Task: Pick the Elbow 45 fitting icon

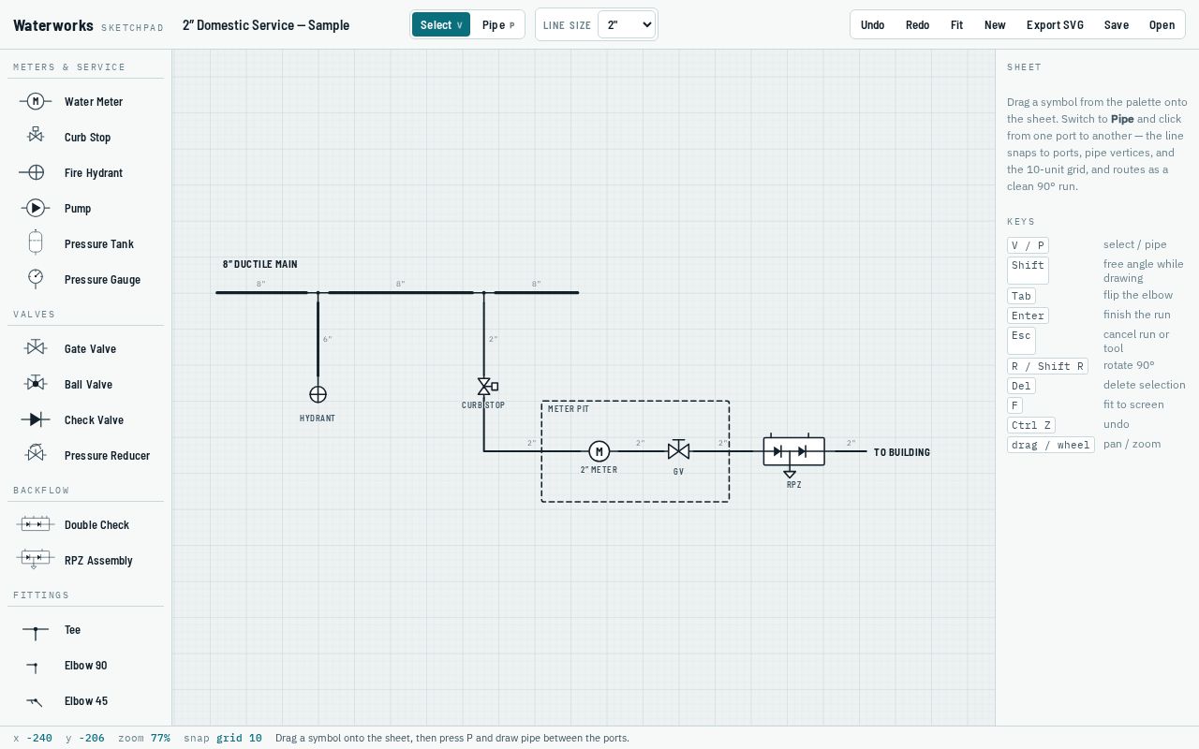Action: (x=36, y=701)
